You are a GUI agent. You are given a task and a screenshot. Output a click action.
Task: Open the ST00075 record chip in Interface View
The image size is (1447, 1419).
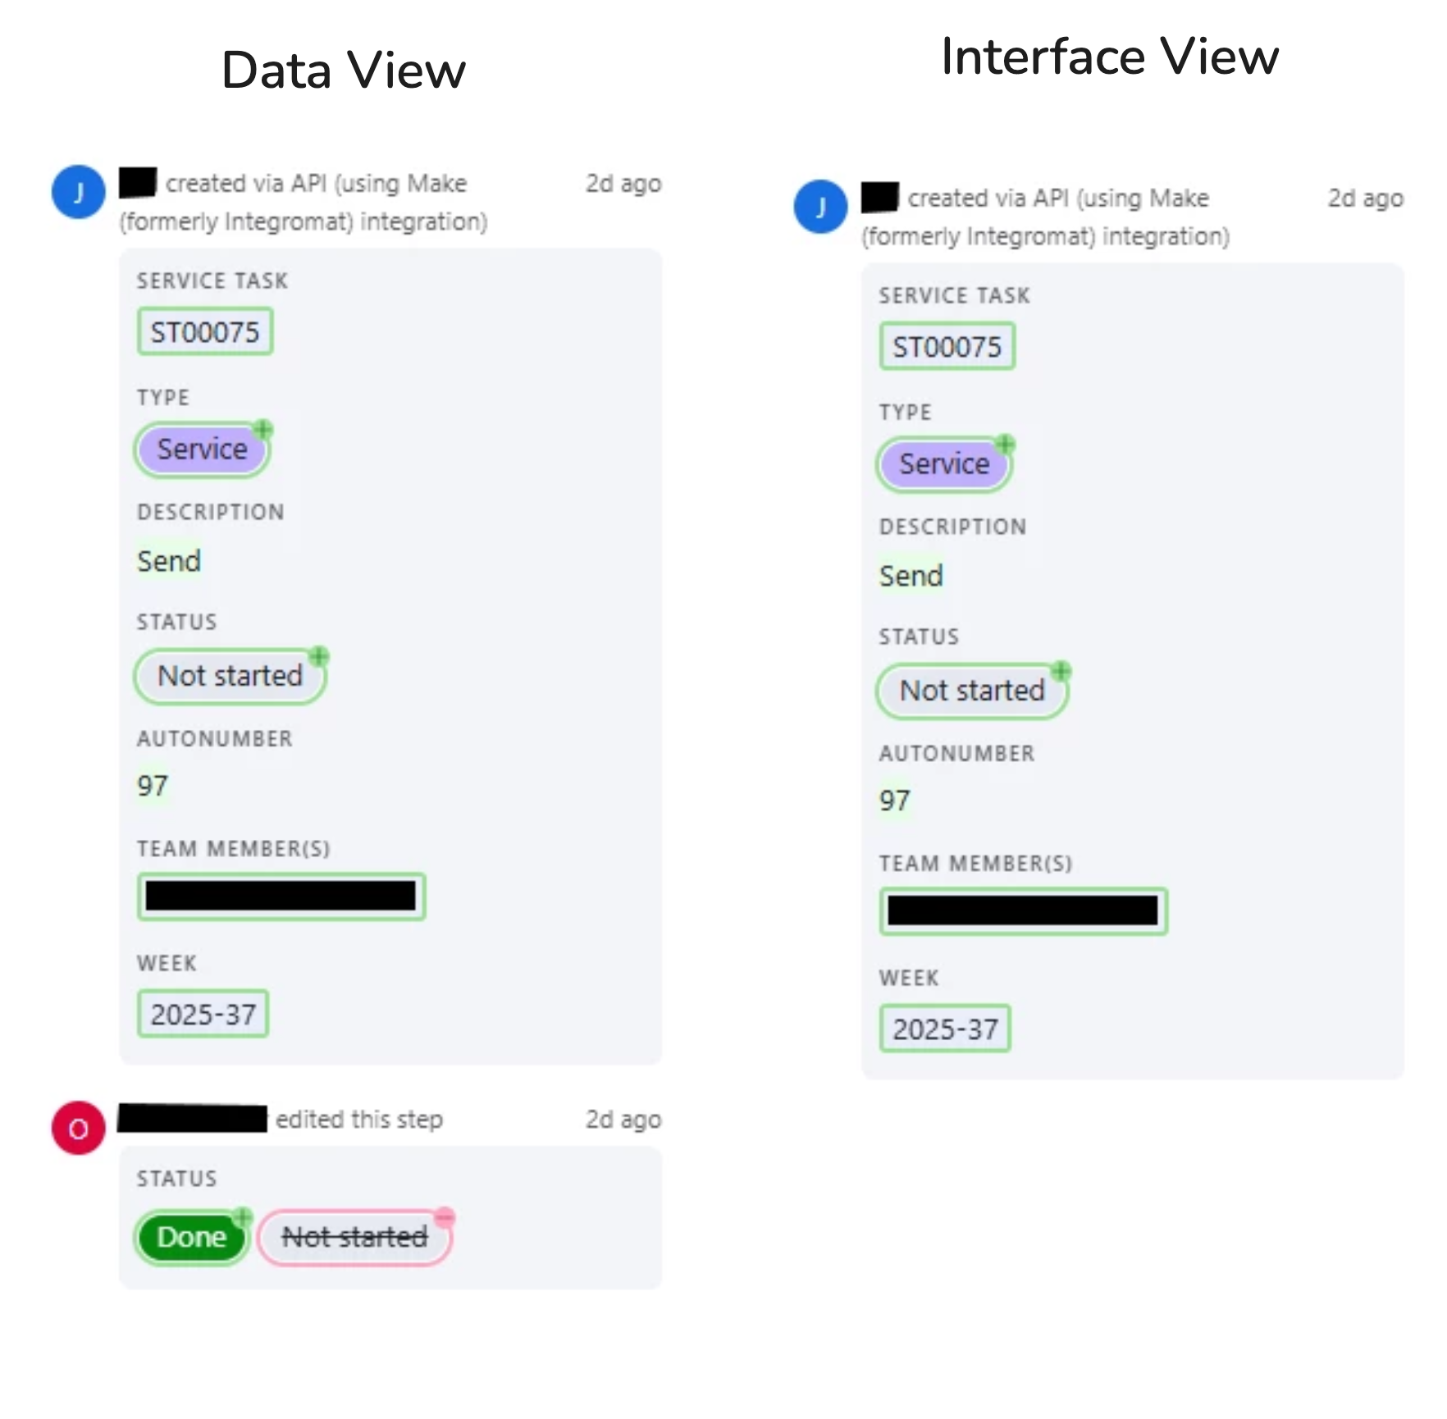coord(947,347)
